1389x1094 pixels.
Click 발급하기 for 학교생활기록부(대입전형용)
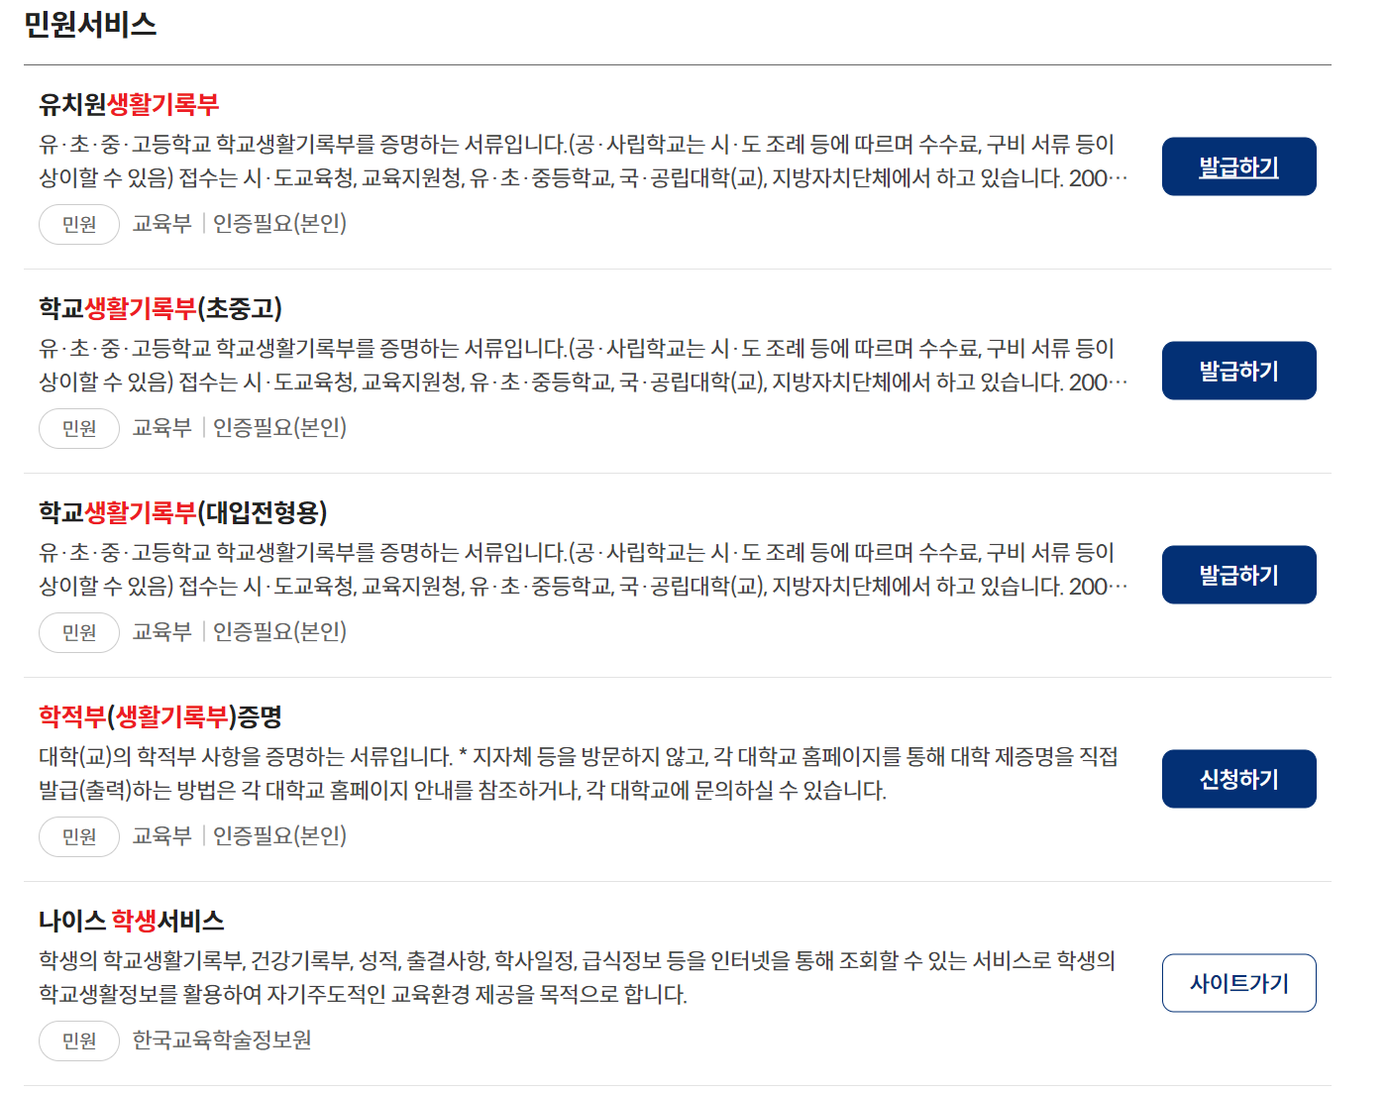click(x=1238, y=574)
